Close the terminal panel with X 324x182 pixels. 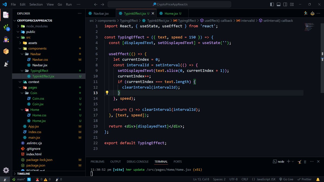coord(319,162)
